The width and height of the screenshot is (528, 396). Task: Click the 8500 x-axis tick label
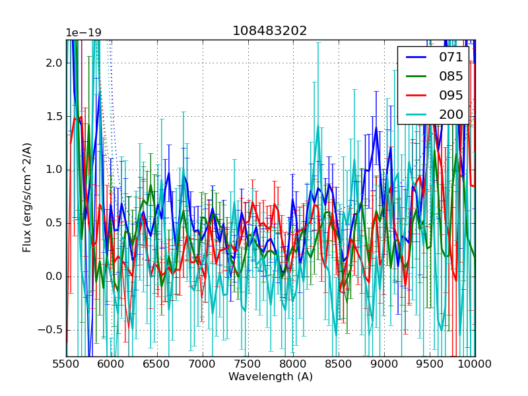(x=339, y=364)
